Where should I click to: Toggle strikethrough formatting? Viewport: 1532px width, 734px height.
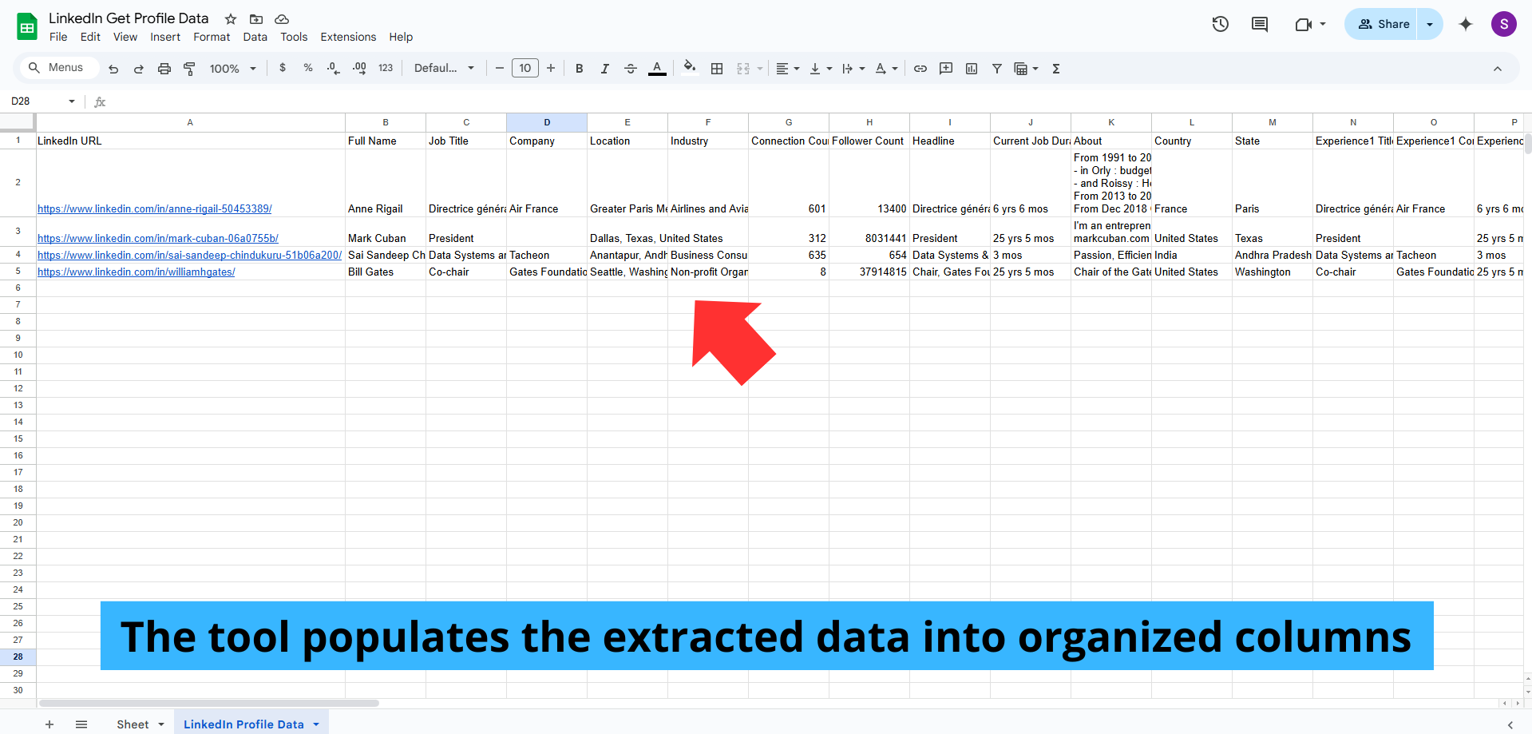click(631, 69)
